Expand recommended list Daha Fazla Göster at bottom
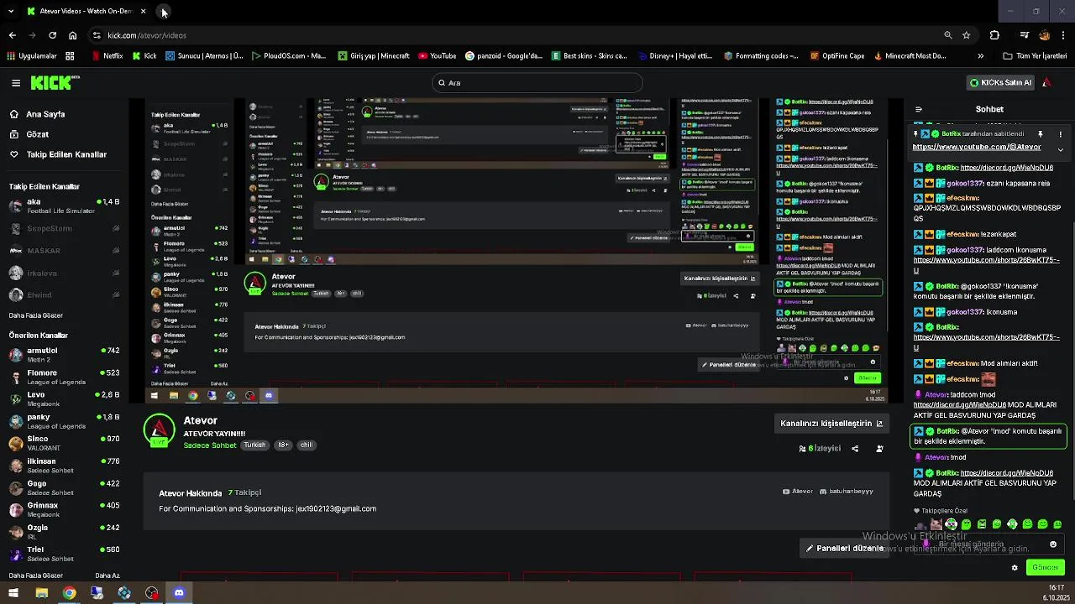Screen dimensions: 1075x604 click(35, 575)
